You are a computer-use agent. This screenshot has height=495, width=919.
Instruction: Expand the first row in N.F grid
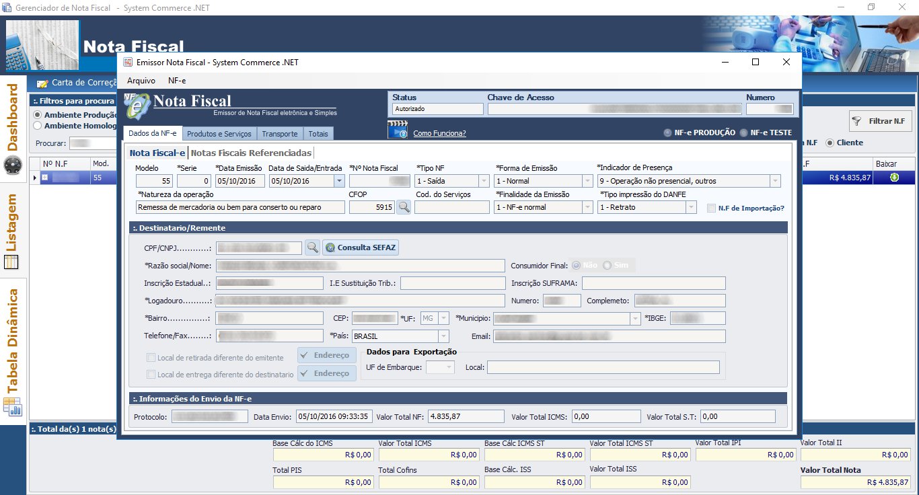coord(44,178)
